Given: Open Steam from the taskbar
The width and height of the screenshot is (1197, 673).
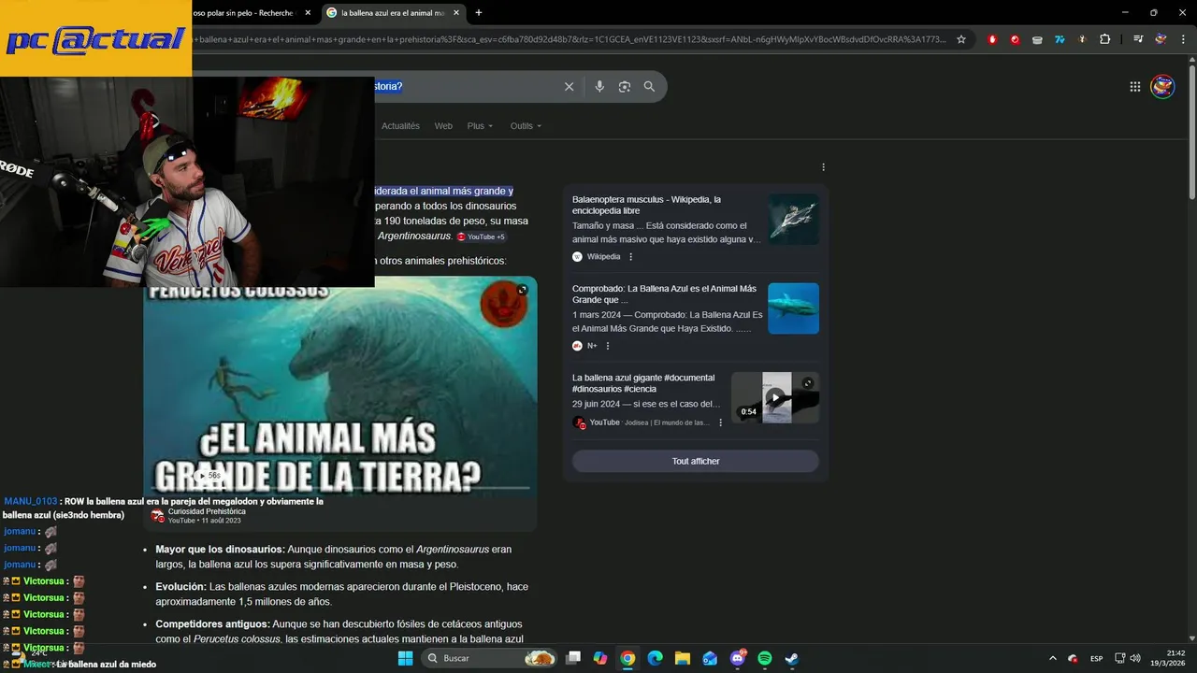Looking at the screenshot, I should tap(791, 658).
